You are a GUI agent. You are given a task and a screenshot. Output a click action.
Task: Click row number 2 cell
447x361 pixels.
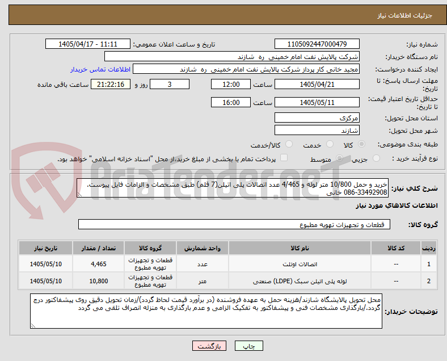tap(428, 281)
